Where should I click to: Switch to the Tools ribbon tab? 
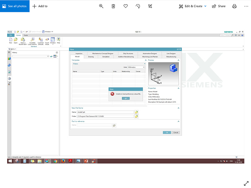pos(26,35)
